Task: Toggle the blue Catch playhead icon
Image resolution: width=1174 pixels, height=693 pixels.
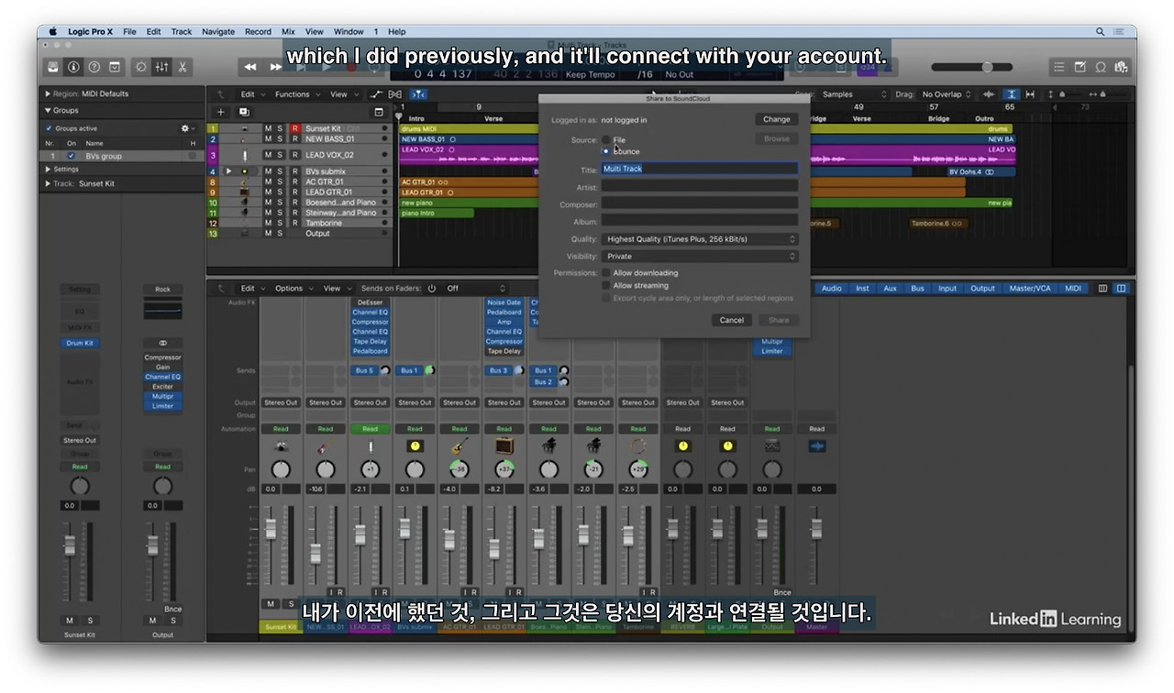Action: [418, 94]
